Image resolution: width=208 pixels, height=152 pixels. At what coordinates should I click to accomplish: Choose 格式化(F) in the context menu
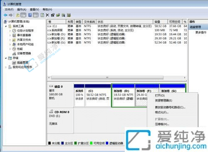(162, 112)
